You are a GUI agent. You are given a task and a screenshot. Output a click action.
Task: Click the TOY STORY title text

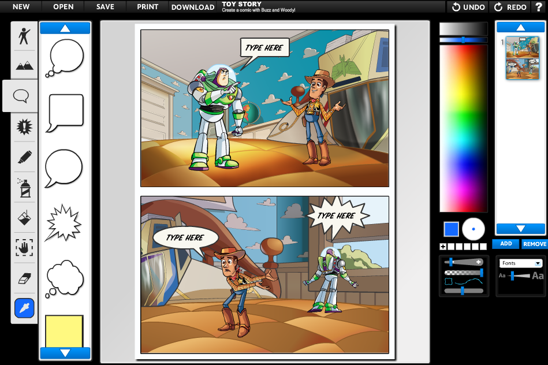(x=241, y=4)
